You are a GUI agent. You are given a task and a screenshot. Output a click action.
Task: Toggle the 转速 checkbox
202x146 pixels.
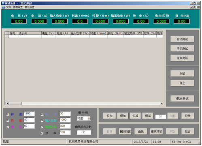(8, 114)
